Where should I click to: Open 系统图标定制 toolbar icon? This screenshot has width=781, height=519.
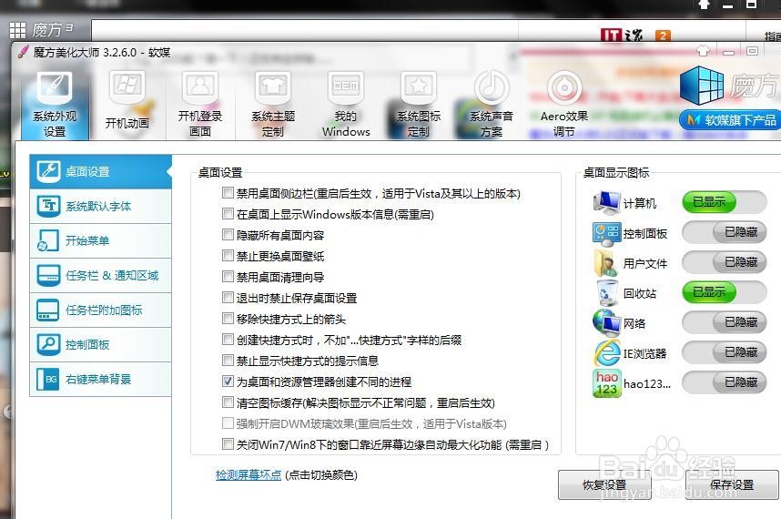[x=419, y=104]
